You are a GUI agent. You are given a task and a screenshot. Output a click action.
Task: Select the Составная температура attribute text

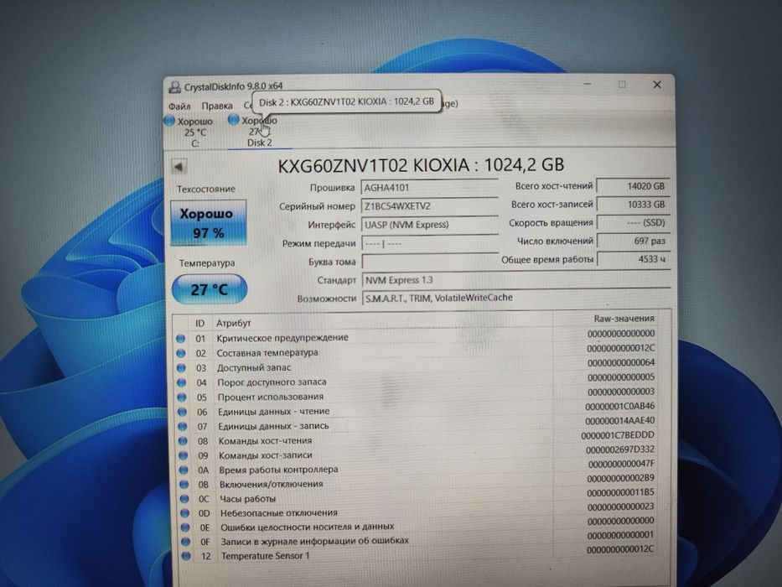[267, 353]
